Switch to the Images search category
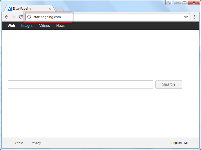Screen dimensions: 201x150 (x=27, y=26)
